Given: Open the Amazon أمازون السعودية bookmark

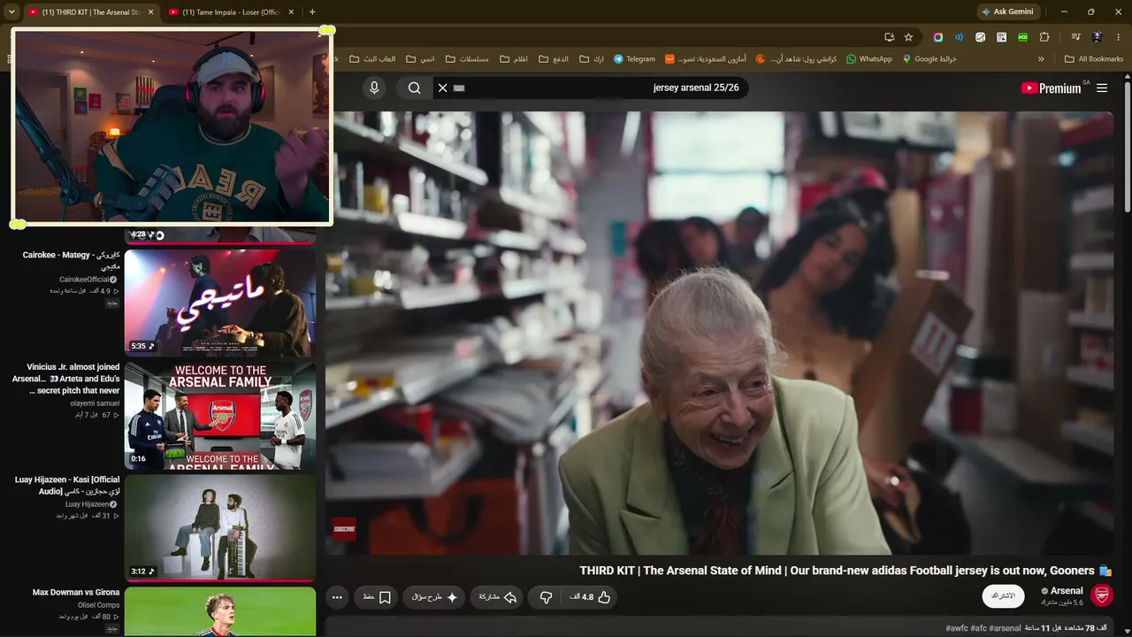Looking at the screenshot, I should 706,59.
